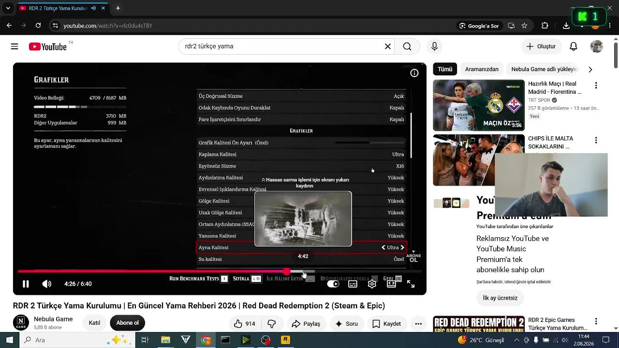Open the browser extensions puzzle icon
The width and height of the screenshot is (619, 348).
click(545, 26)
